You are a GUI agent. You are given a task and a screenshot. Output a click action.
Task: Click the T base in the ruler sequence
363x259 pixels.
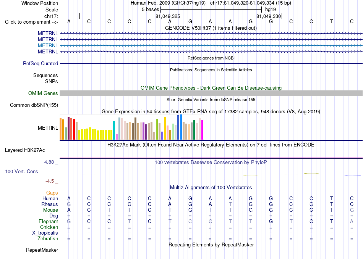tap(332, 21)
